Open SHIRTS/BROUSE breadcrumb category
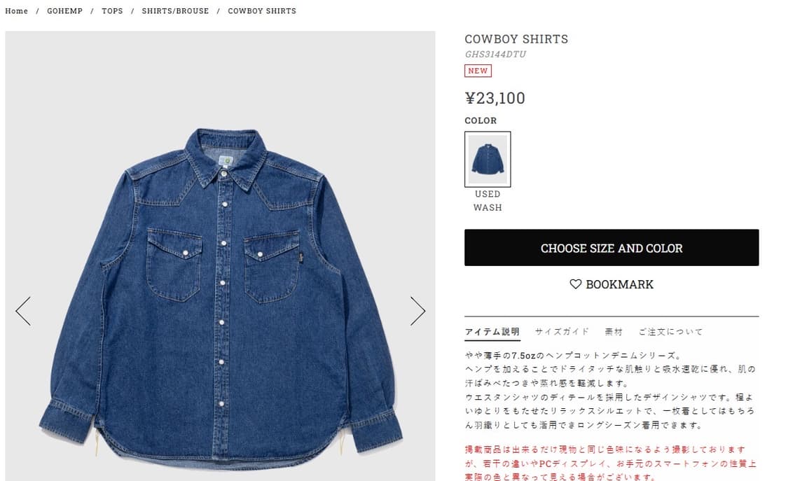The width and height of the screenshot is (788, 481). click(x=175, y=11)
